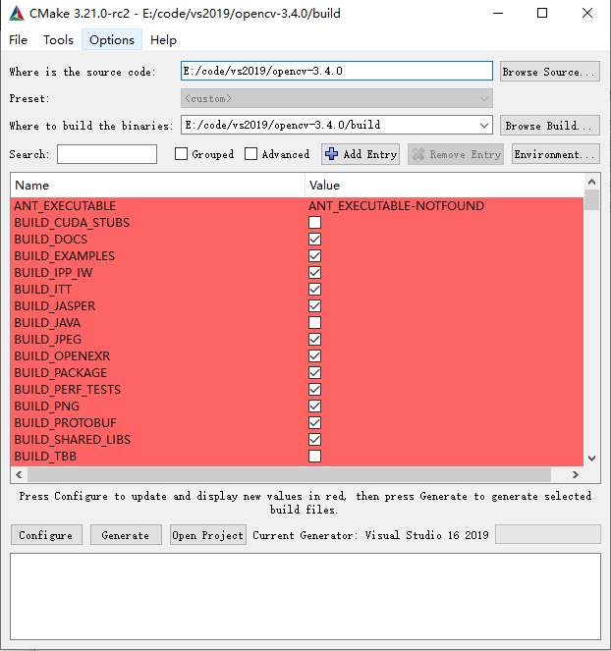The width and height of the screenshot is (611, 651).
Task: Click the progress bar next to Current Generator
Action: 548,534
